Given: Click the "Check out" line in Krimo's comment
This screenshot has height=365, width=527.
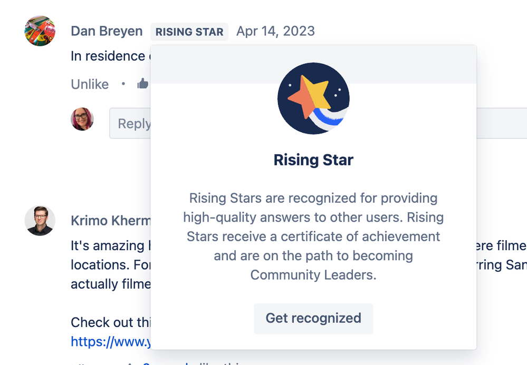Looking at the screenshot, I should pos(111,322).
